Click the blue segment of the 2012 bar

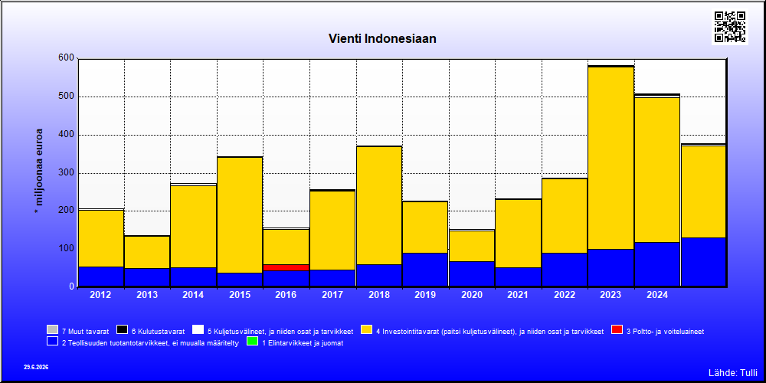point(100,277)
